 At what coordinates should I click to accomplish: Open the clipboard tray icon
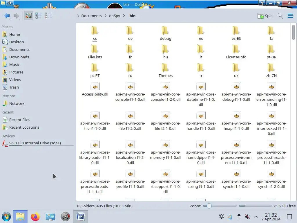coord(239,217)
